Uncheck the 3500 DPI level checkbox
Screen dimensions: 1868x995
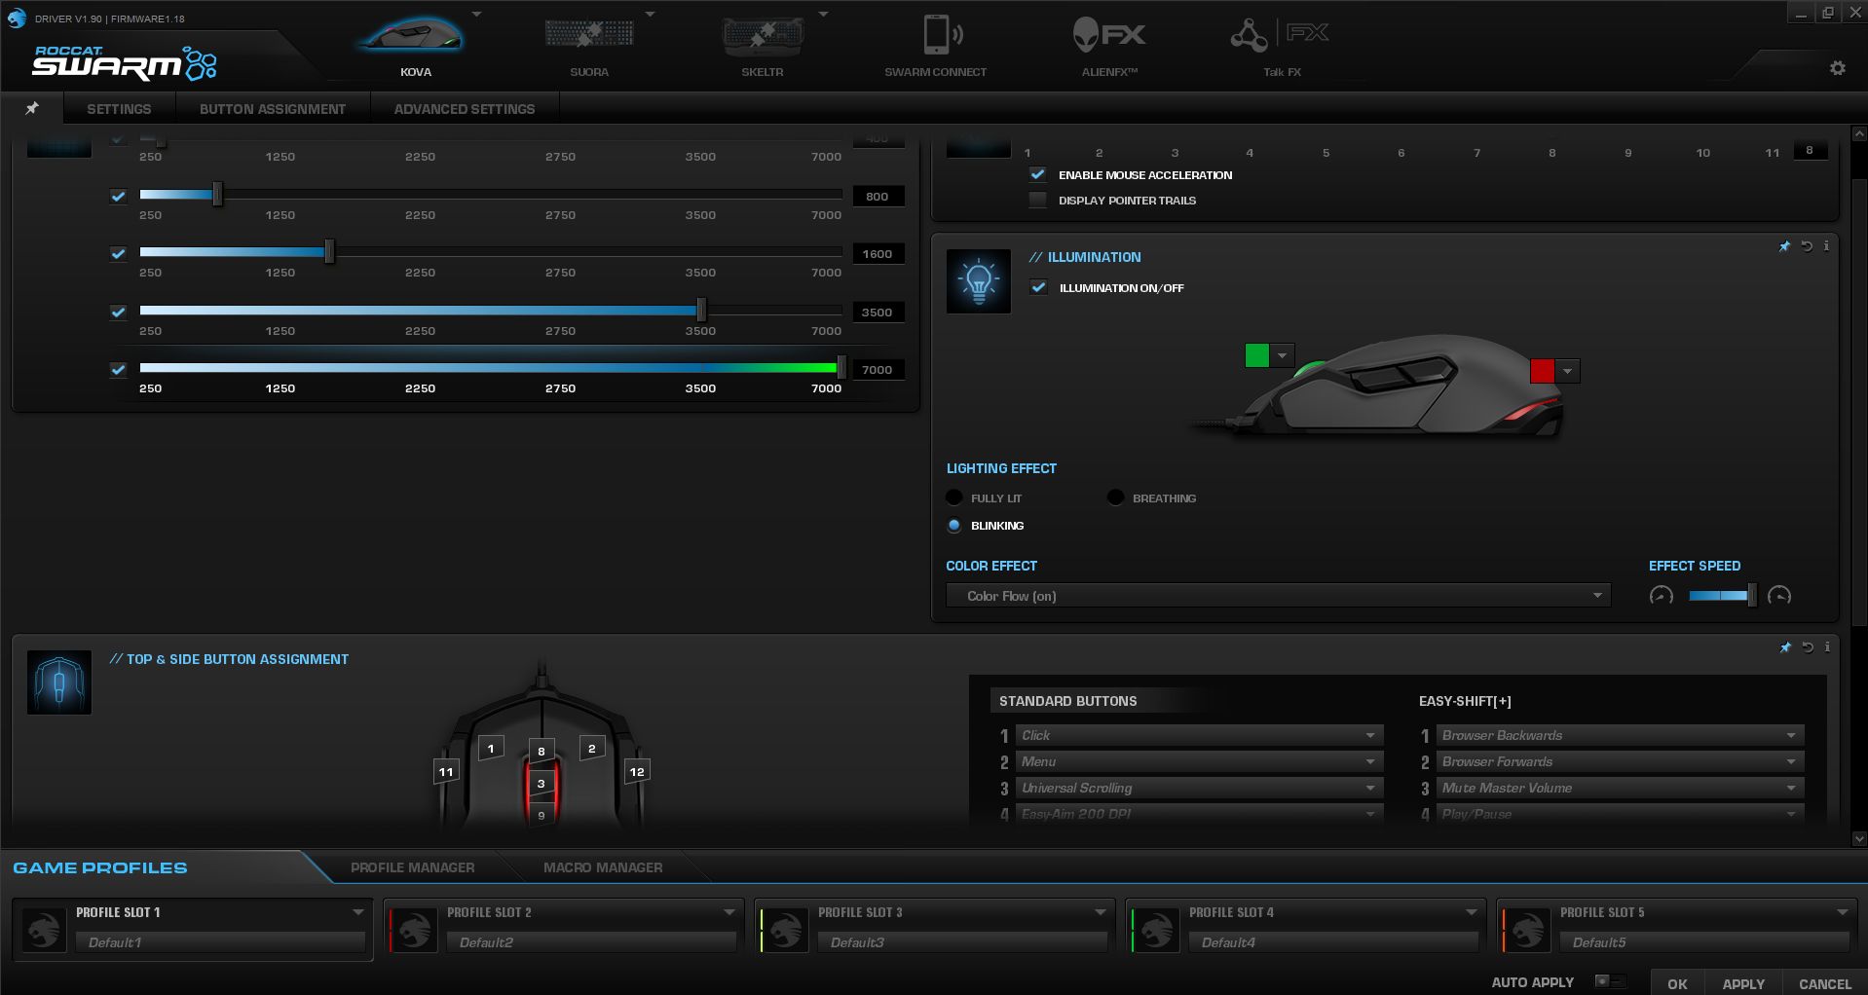(x=118, y=313)
